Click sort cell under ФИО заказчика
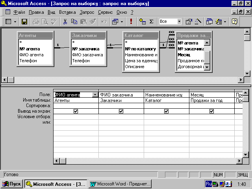 [121, 106]
